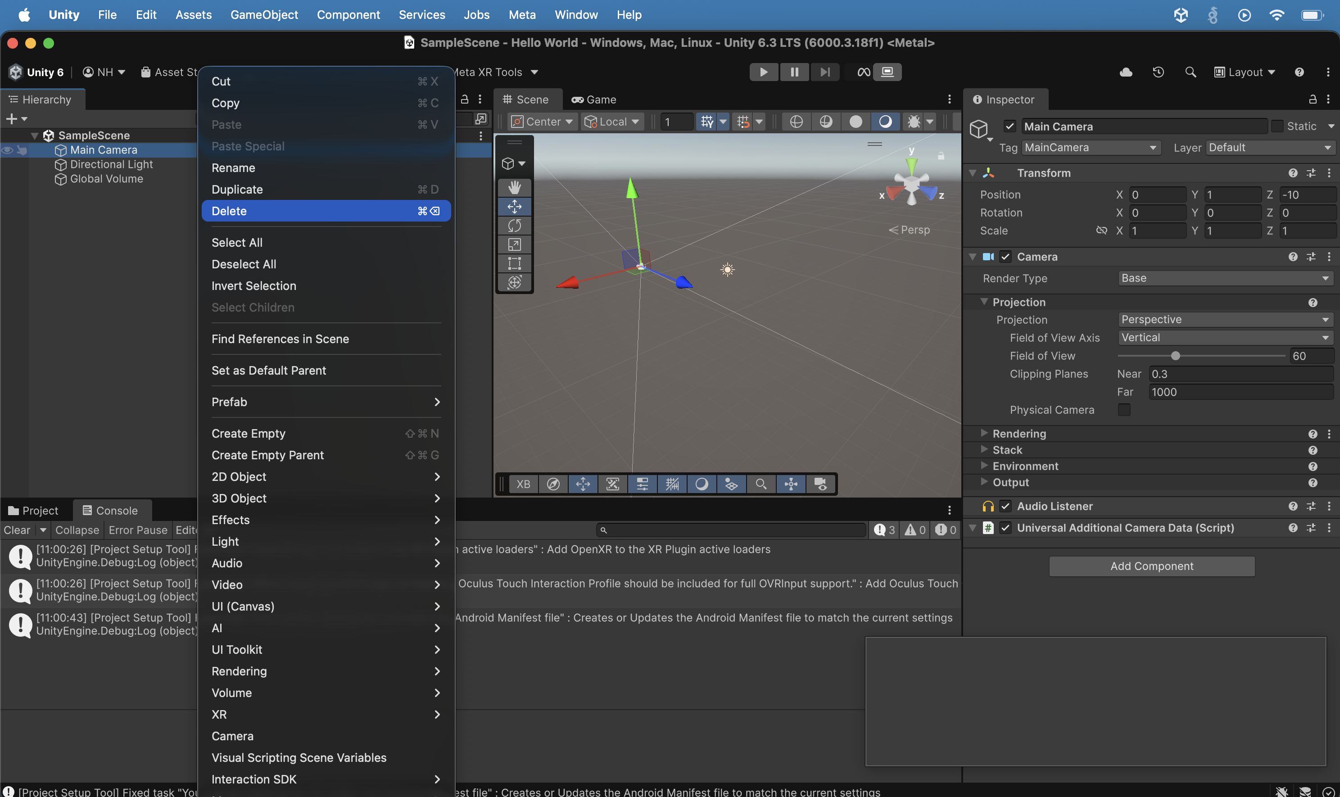Screen dimensions: 1340x797
Task: Open version history icon
Action: (x=1159, y=72)
